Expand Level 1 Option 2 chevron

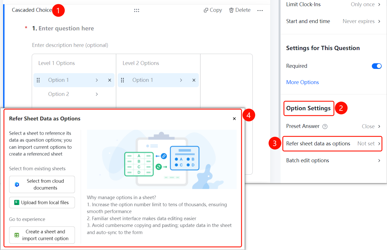click(97, 94)
